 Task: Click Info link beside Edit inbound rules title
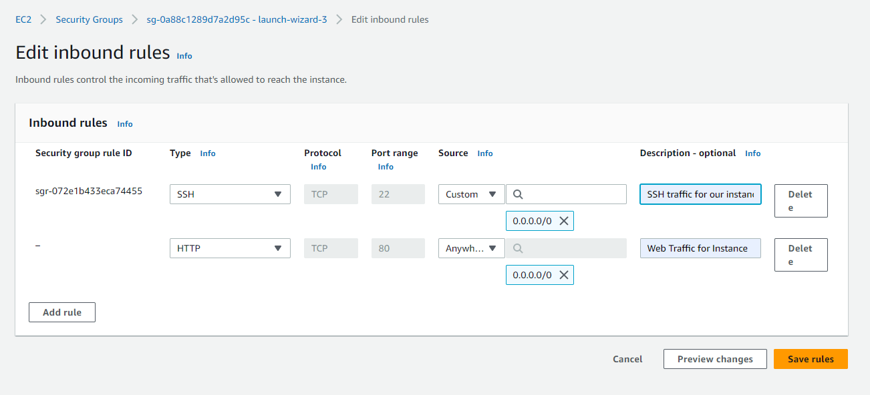pos(184,56)
